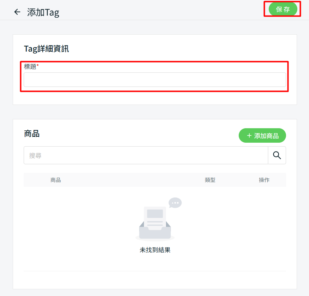Click the 未找到結果 message text
This screenshot has width=309, height=296.
coord(155,250)
